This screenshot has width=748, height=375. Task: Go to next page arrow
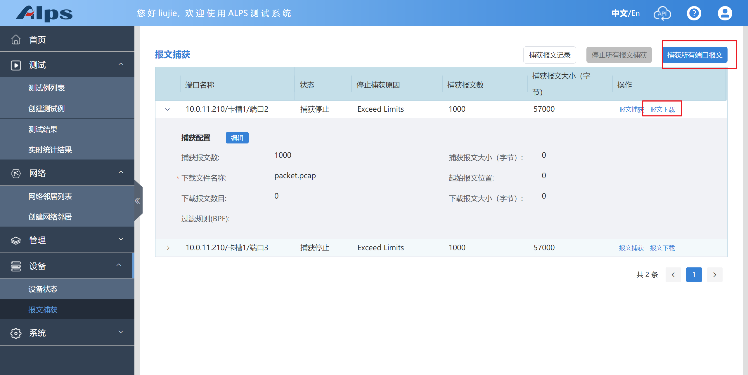[x=715, y=275]
